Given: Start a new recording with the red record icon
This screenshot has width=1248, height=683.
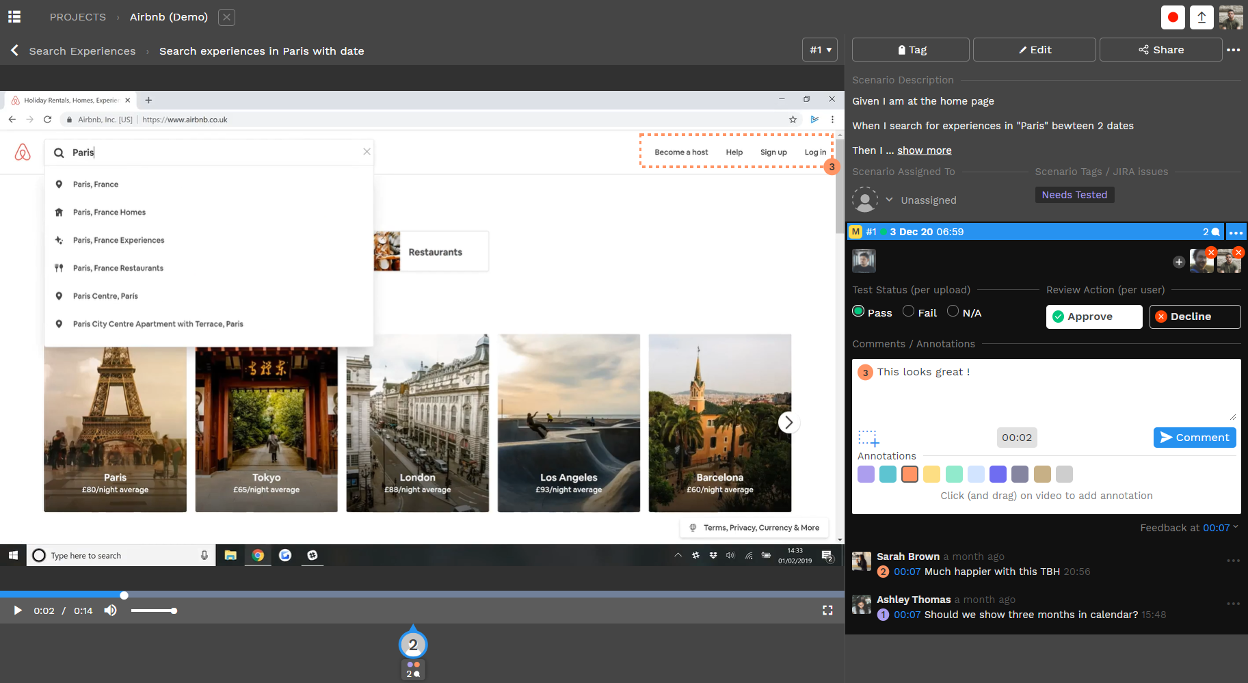Looking at the screenshot, I should (1172, 17).
